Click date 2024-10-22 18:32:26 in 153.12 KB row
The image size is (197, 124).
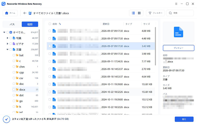112,107
